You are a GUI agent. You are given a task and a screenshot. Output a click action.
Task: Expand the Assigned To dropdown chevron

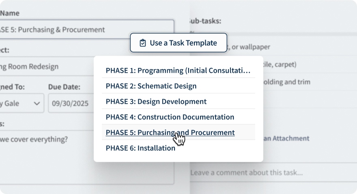pos(37,103)
